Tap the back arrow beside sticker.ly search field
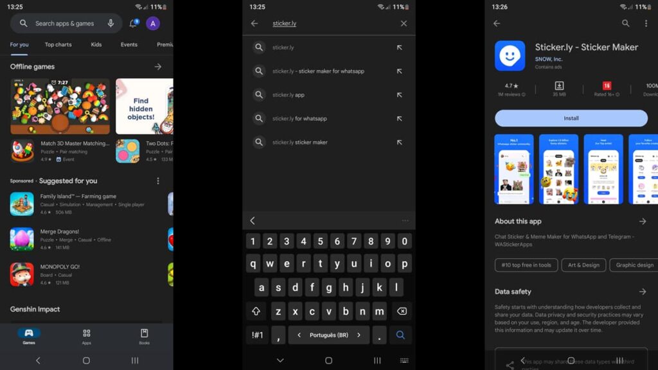The image size is (658, 370). point(254,24)
